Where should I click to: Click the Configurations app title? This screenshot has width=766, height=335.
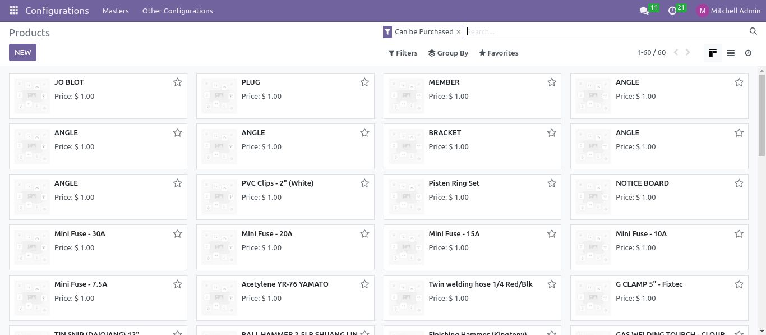(57, 11)
